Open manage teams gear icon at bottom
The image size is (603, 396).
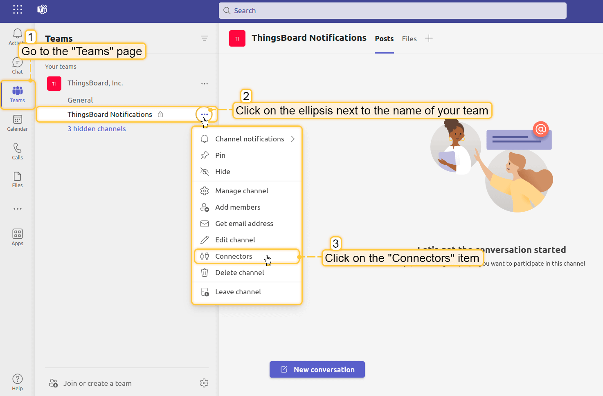click(x=204, y=383)
